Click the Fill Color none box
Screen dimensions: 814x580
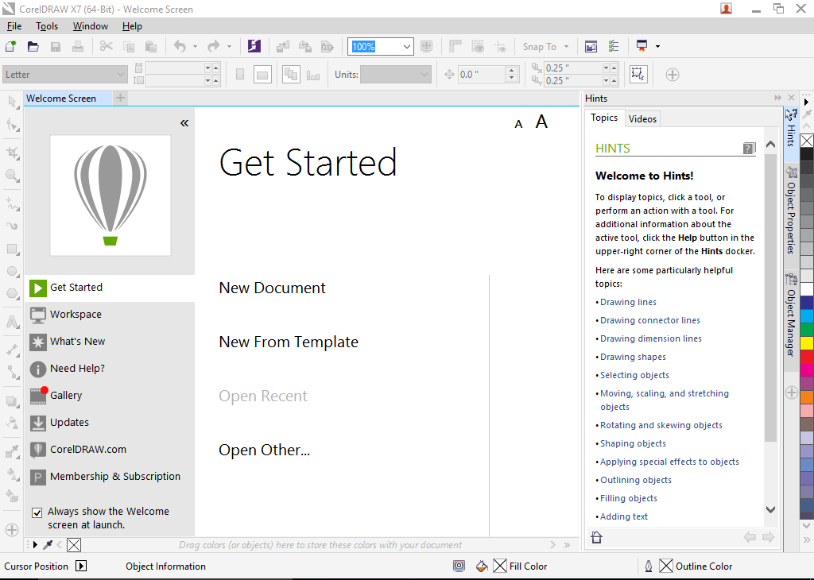tap(500, 566)
